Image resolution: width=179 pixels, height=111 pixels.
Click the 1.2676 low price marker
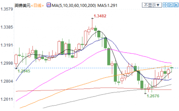[x=153, y=96]
